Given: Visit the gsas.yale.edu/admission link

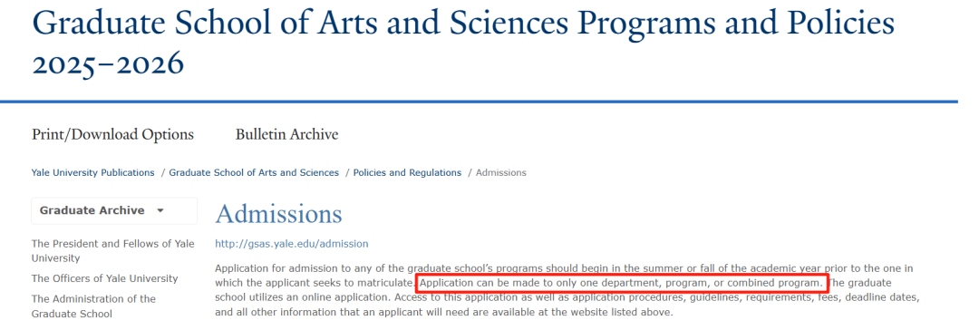Looking at the screenshot, I should click(x=292, y=244).
